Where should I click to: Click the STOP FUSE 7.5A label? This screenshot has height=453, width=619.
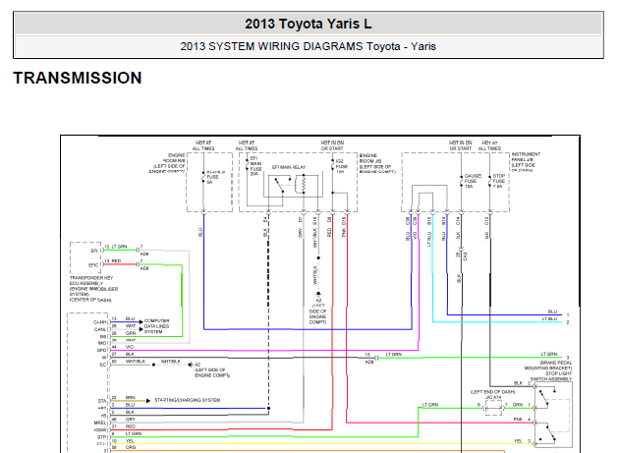pos(498,181)
